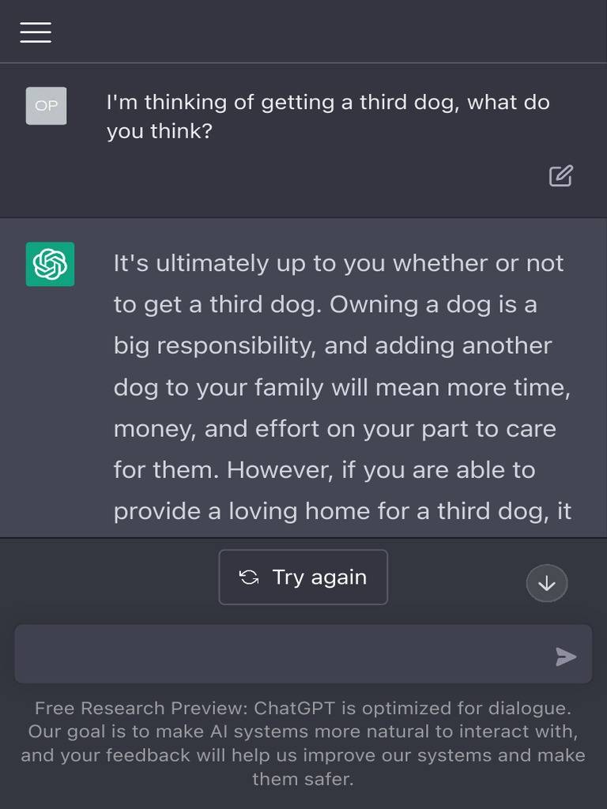Edit the third dog question message
The width and height of the screenshot is (607, 809).
pyautogui.click(x=560, y=175)
